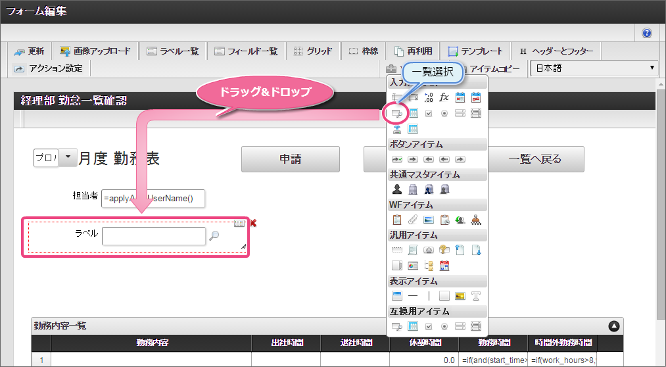The width and height of the screenshot is (666, 367).
Task: Open テンプレート in the toolbar
Action: (x=475, y=51)
